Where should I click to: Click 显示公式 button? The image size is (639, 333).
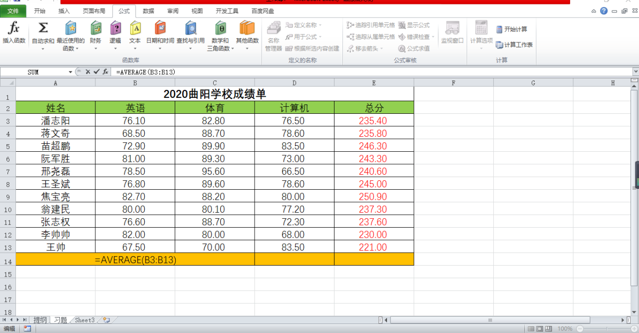tap(414, 25)
